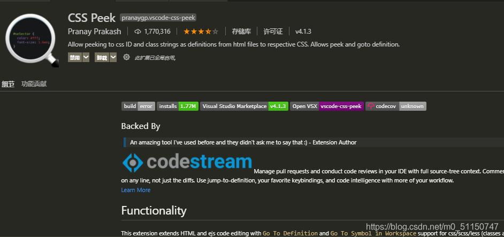
Task: Click the 此扩展已全局启用 status text
Action: [x=156, y=58]
